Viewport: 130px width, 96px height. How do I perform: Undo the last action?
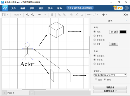40,15
